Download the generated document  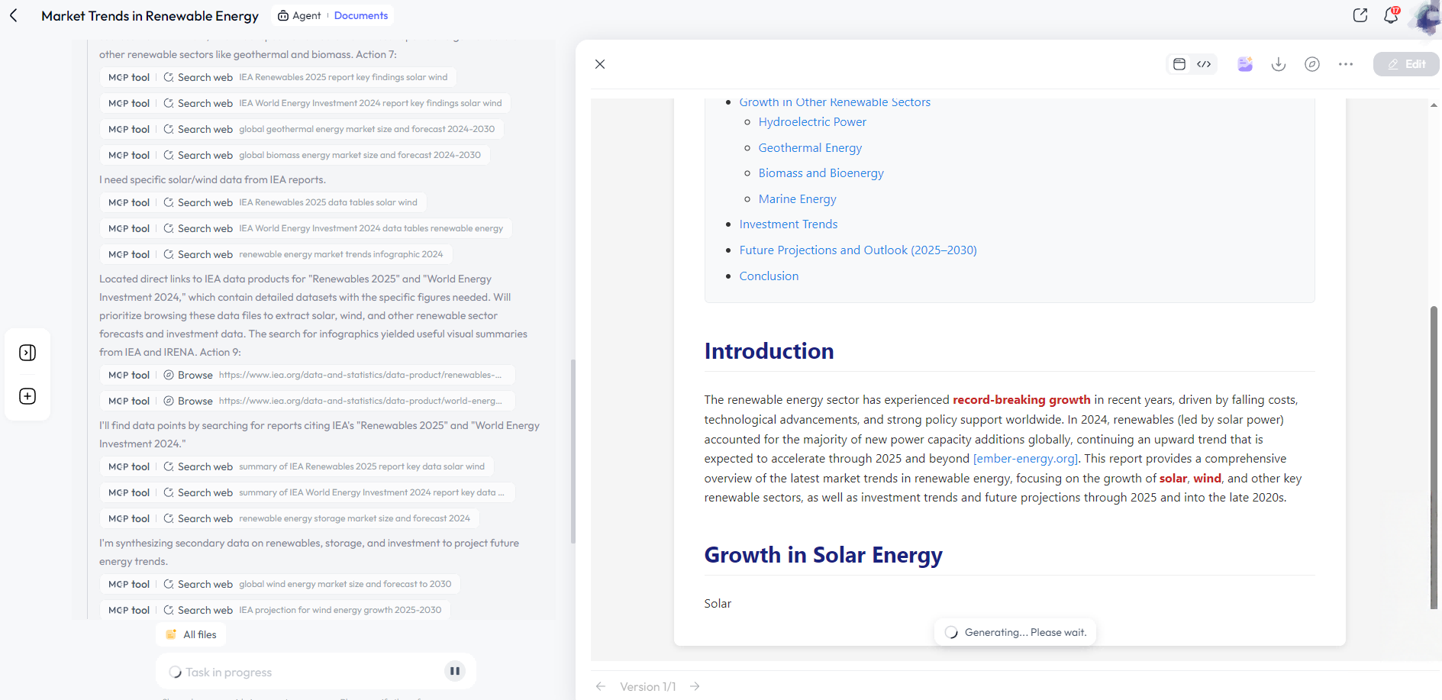1279,64
